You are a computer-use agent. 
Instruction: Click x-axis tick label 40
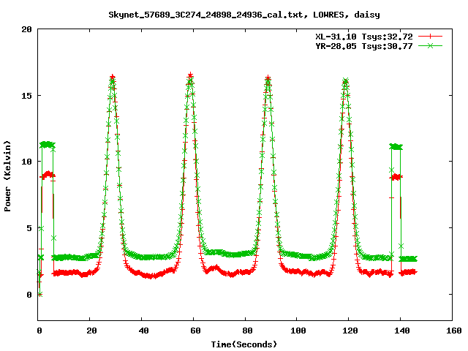(143, 331)
